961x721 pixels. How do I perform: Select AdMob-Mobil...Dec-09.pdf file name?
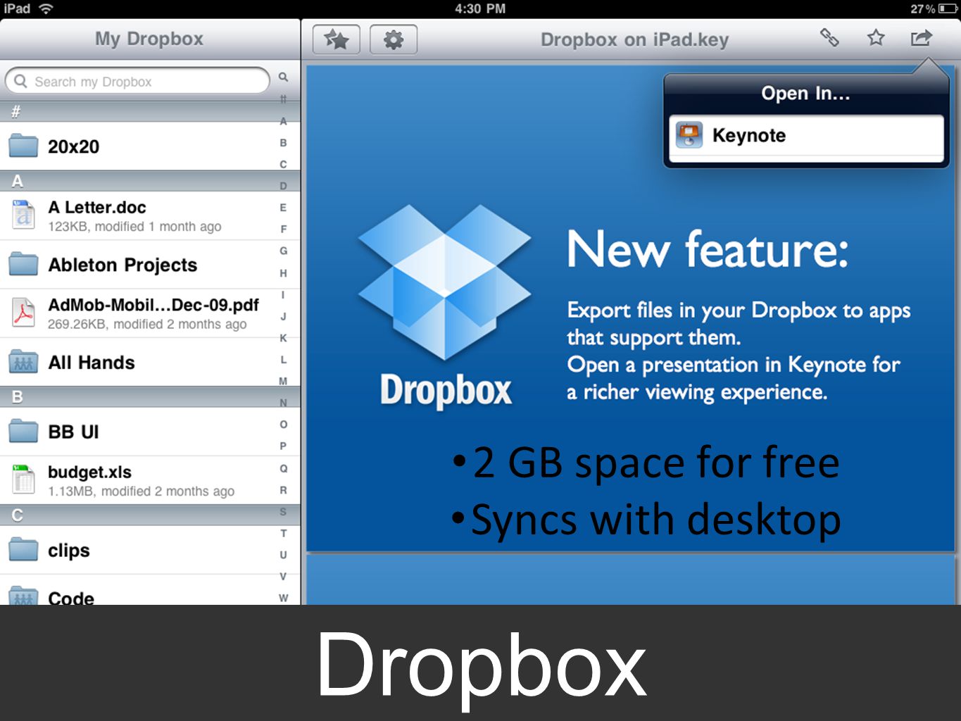pos(153,305)
